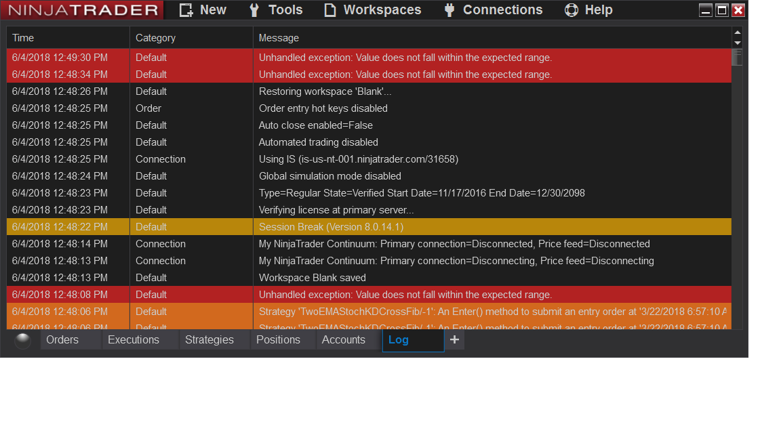Image resolution: width=781 pixels, height=439 pixels.
Task: Select "Order entry hot keys disabled" message
Action: click(323, 108)
